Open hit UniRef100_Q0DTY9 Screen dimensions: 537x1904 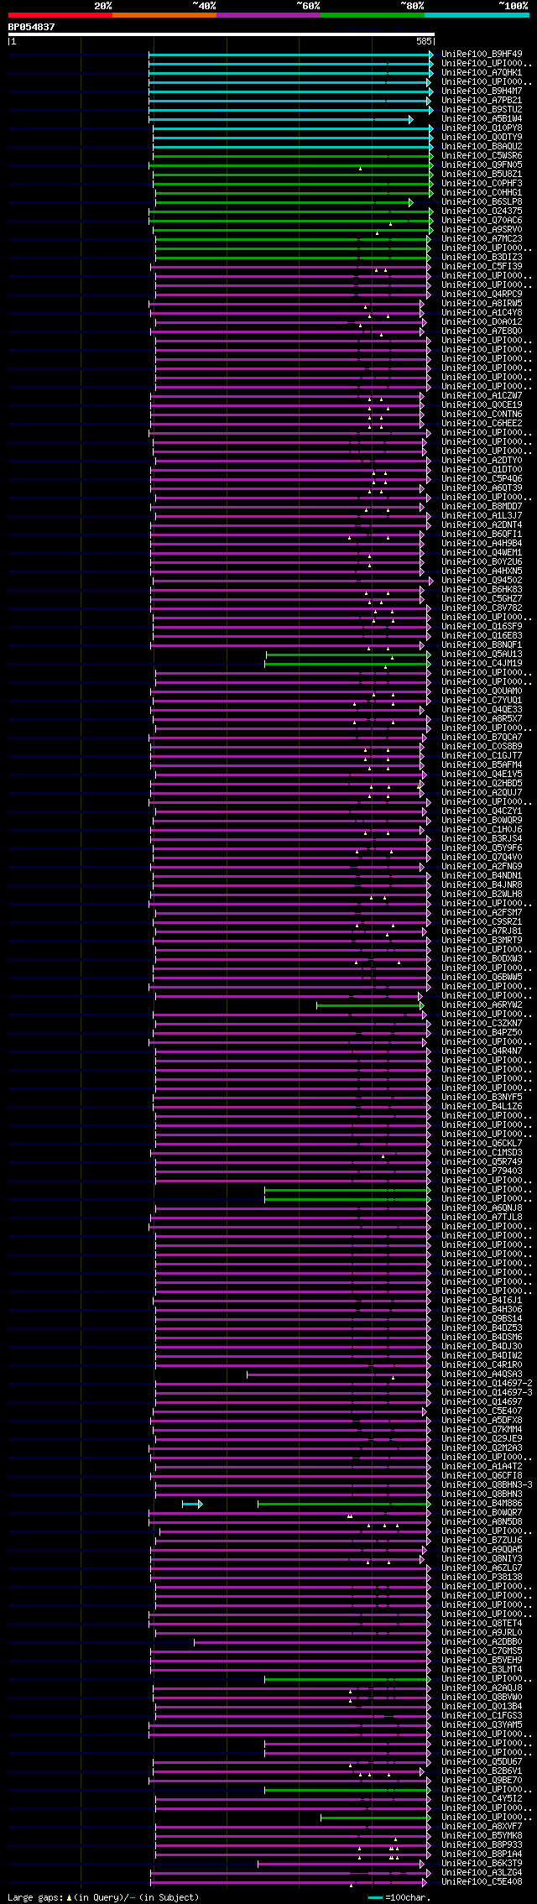pos(482,137)
